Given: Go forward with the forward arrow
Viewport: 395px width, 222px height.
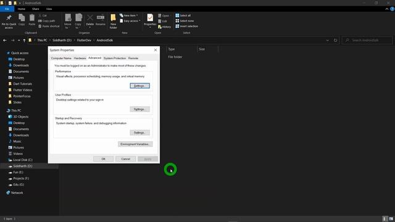Looking at the screenshot, I should pyautogui.click(x=12, y=40).
